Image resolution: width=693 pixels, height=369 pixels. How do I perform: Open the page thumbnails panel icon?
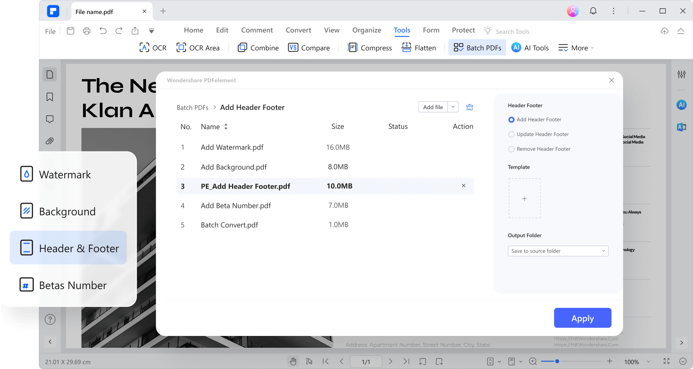tap(50, 75)
